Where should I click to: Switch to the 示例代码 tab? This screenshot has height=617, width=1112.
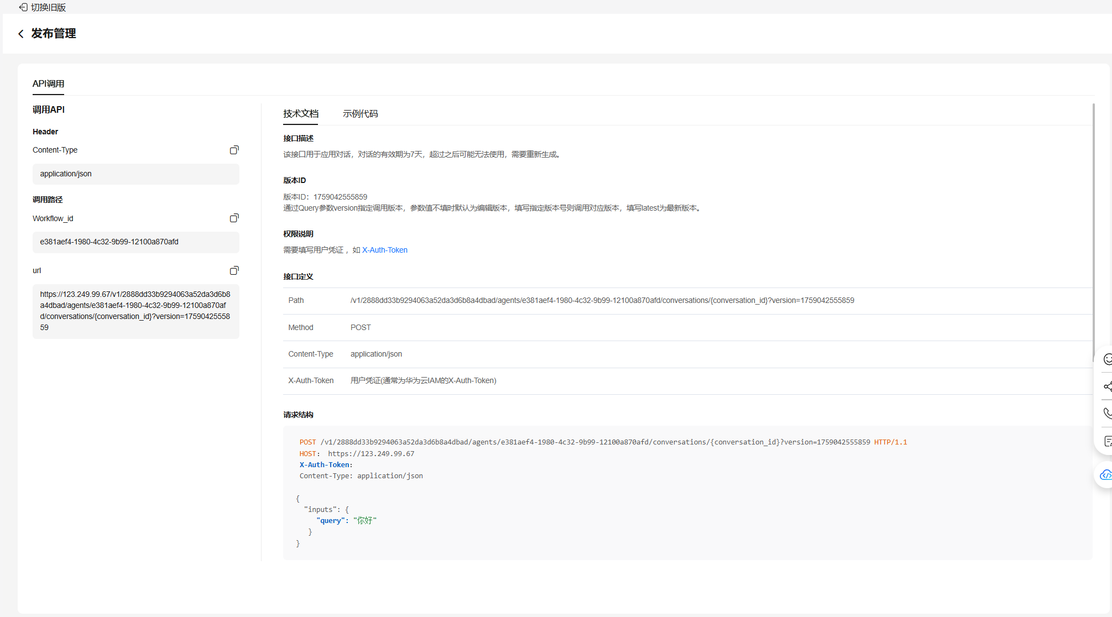point(360,114)
